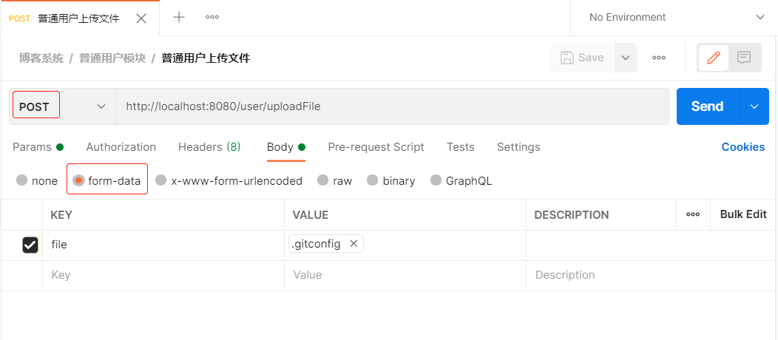Select the raw body option
Viewport: 778px width, 340px height.
pos(323,180)
